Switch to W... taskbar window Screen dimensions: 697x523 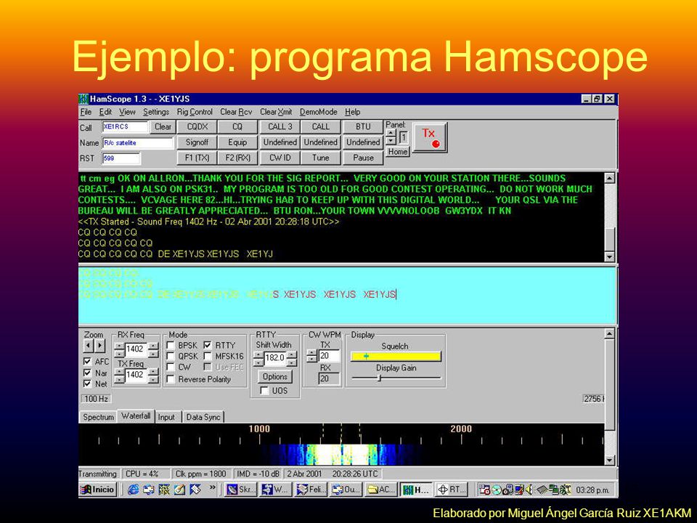pos(276,490)
